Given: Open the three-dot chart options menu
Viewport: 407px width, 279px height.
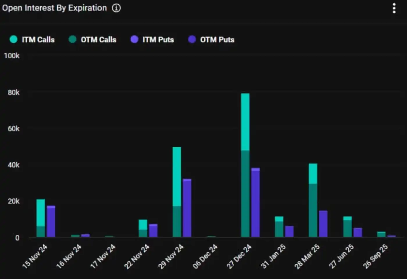Looking at the screenshot, I should point(394,8).
